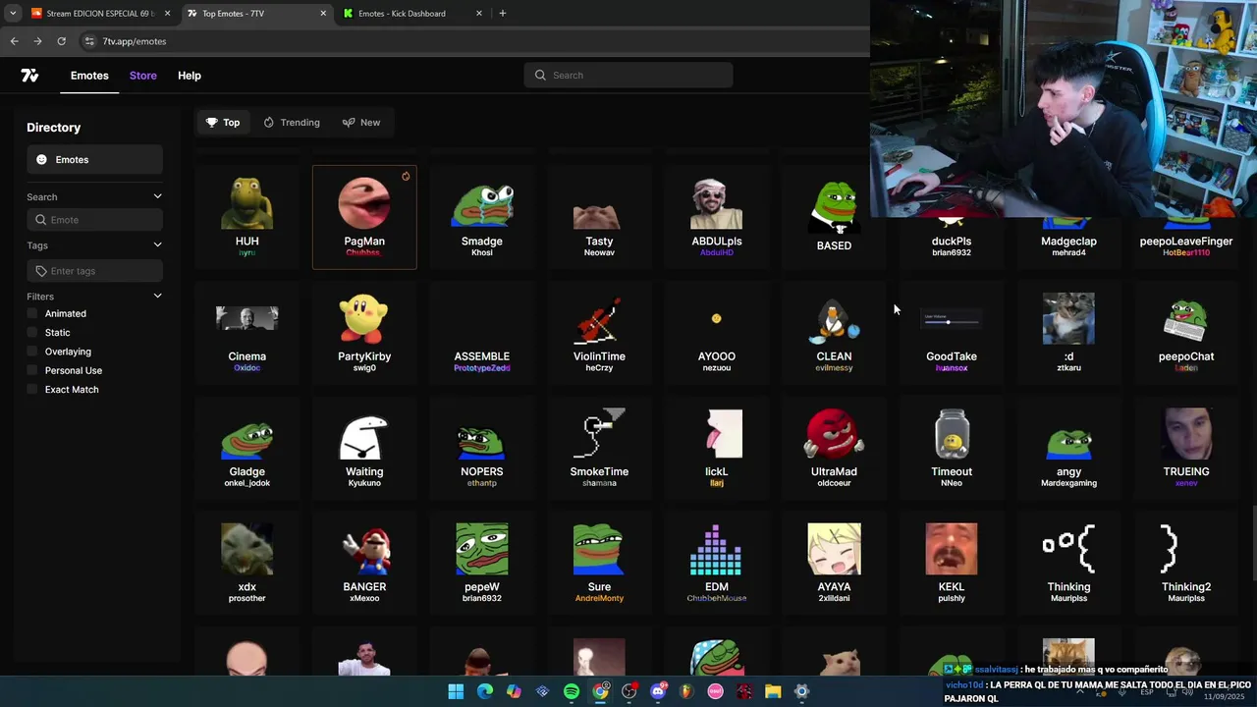Switch to the Trending tab
This screenshot has width=1257, height=707.
click(292, 123)
